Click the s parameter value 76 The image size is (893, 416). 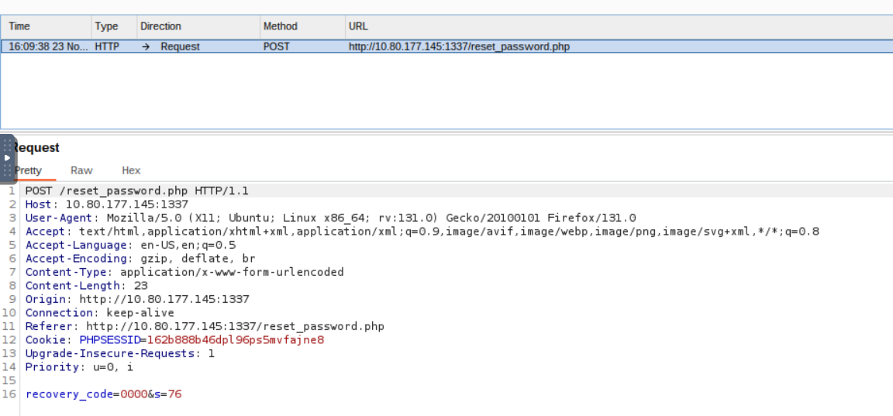tap(174, 394)
